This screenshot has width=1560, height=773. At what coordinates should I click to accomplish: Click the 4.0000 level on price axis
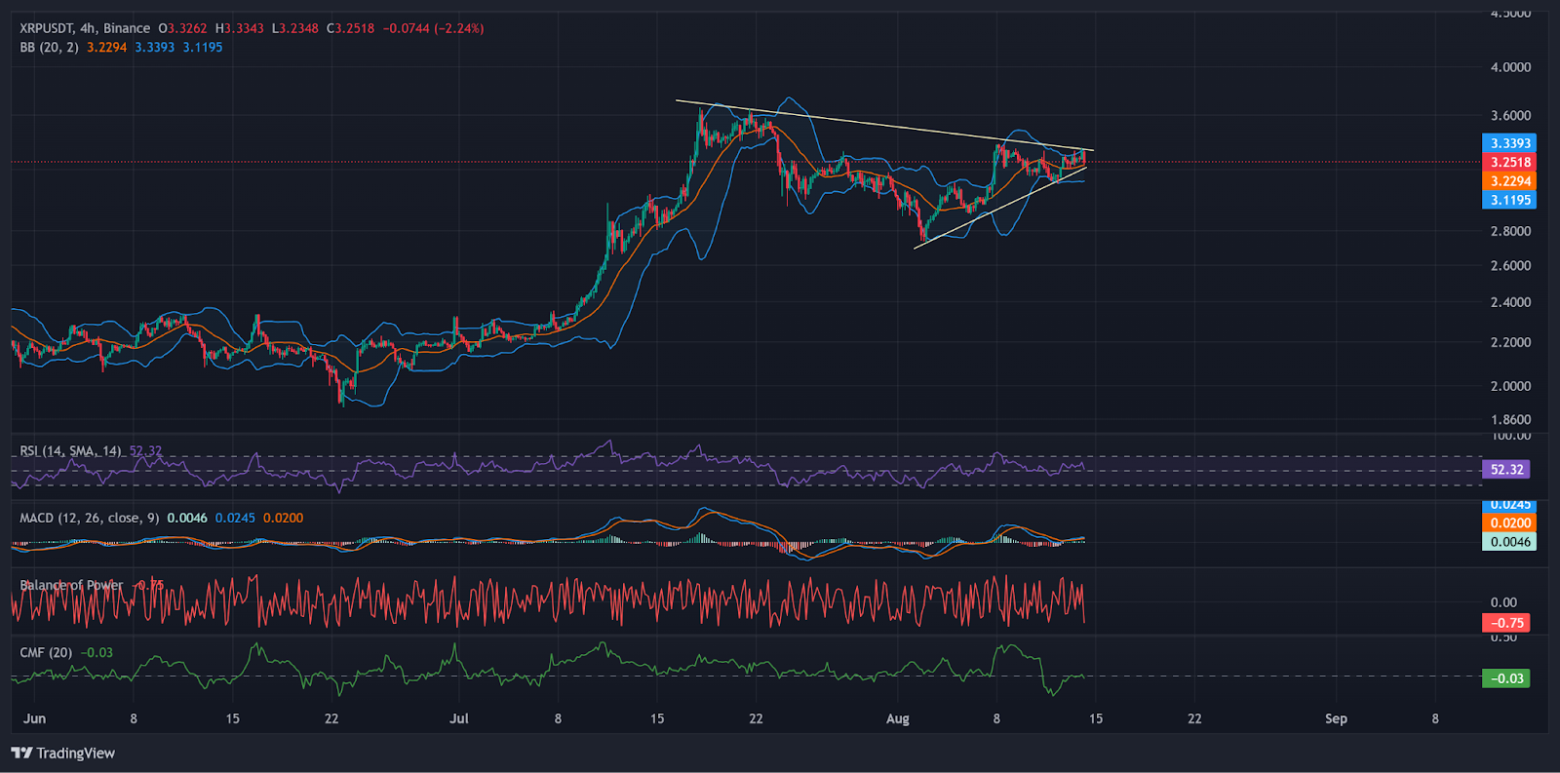1510,67
